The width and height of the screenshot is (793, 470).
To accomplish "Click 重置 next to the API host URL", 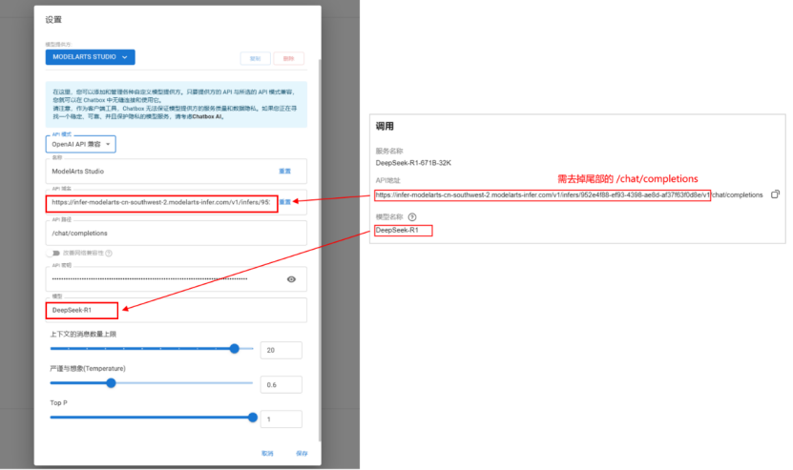I will (x=285, y=202).
